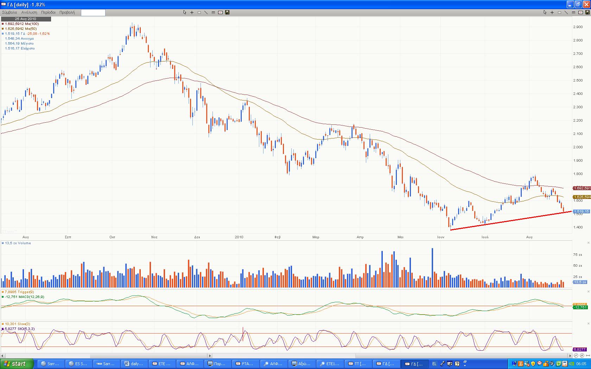Click the fit-width icon beside the zoom buttons
591x369 pixels.
[x=587, y=356]
